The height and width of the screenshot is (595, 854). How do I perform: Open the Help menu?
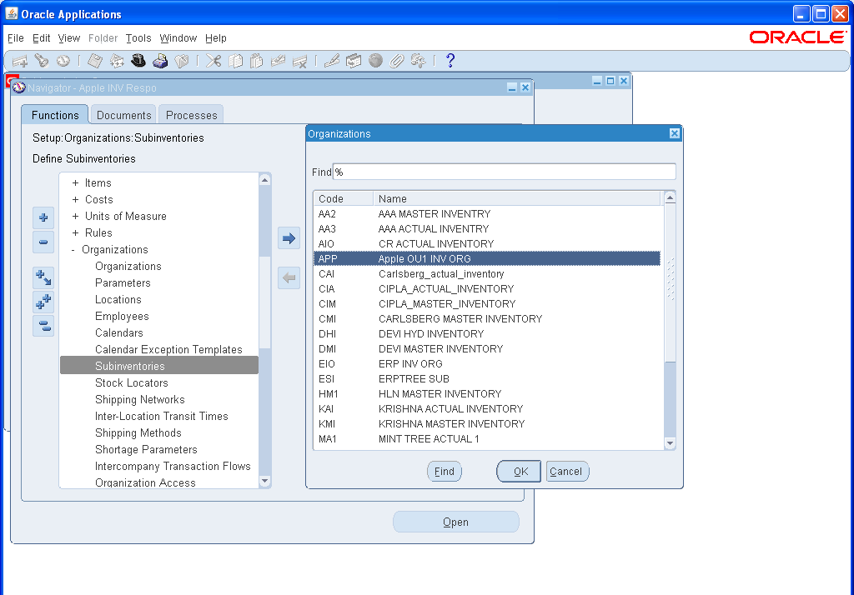pos(216,38)
